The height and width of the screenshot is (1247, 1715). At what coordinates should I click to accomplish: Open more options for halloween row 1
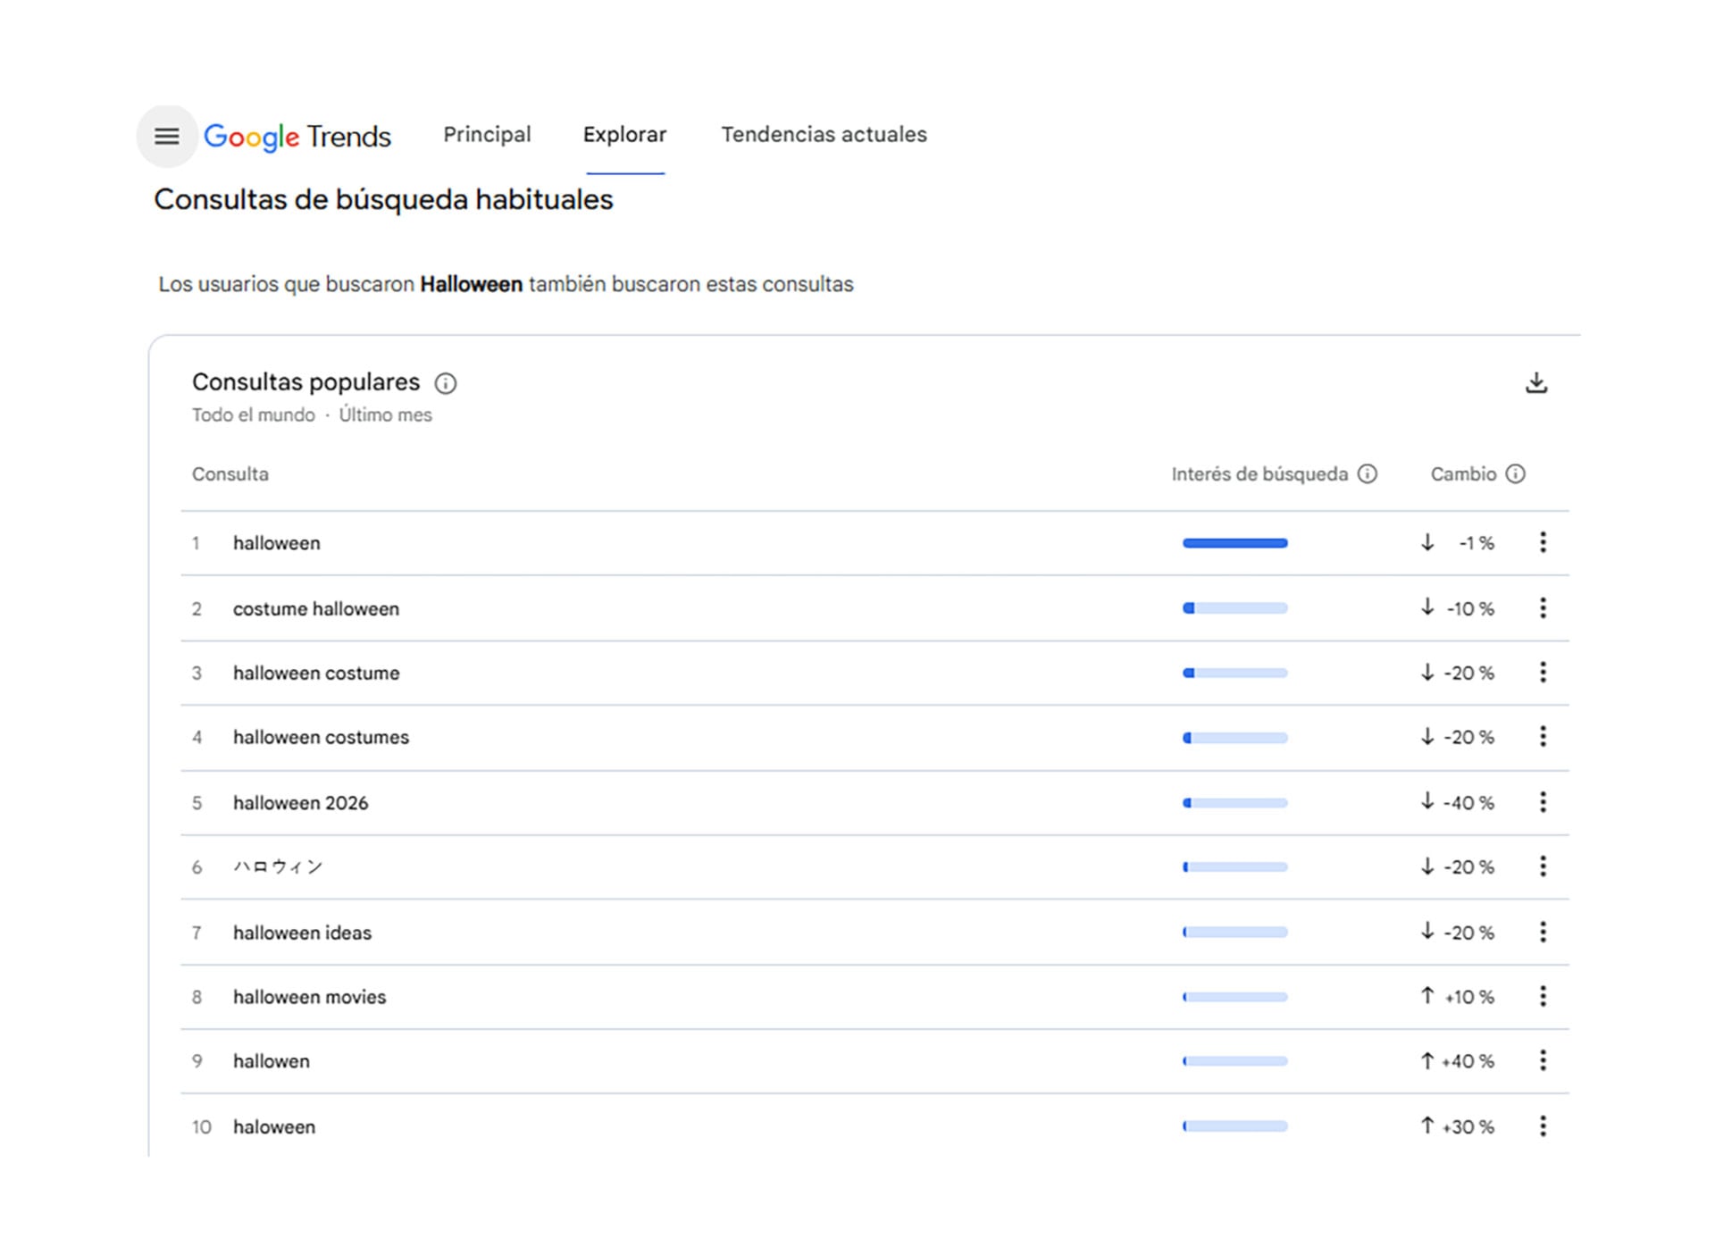[1543, 542]
